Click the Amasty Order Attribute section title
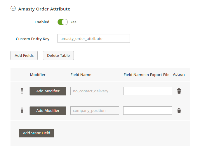 [44, 9]
